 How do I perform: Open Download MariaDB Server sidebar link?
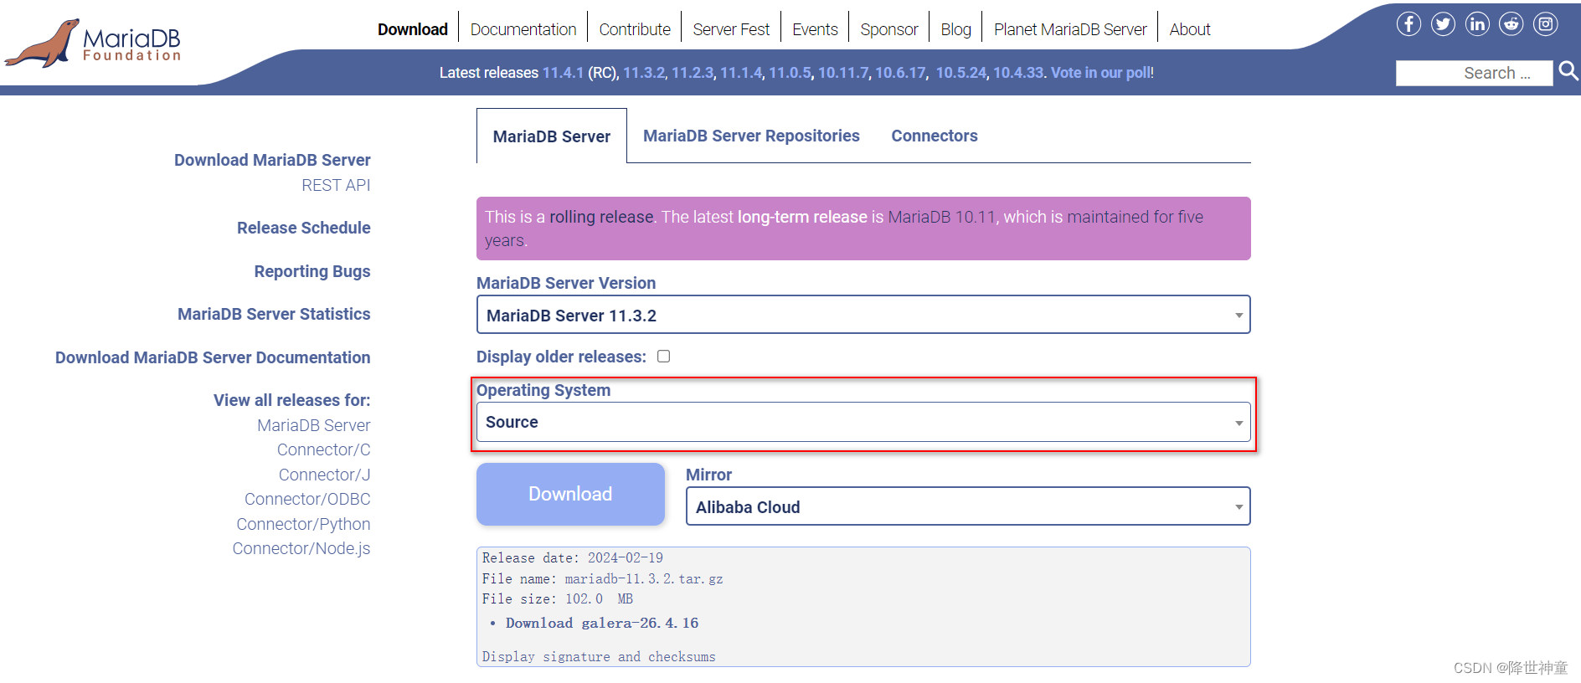click(272, 160)
